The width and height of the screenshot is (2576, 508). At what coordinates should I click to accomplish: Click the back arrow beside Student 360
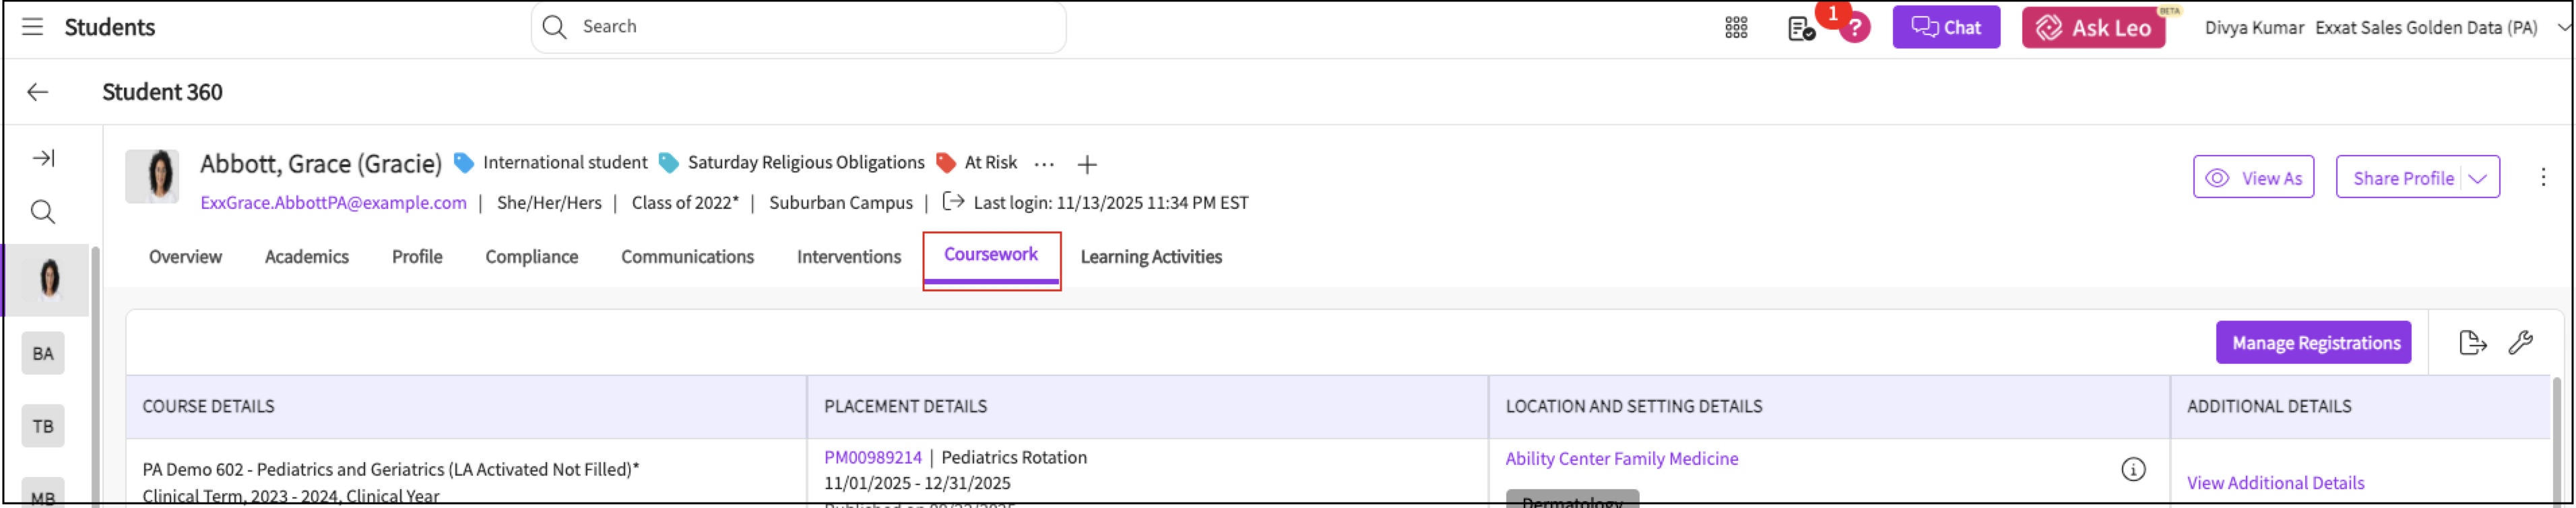click(x=38, y=92)
